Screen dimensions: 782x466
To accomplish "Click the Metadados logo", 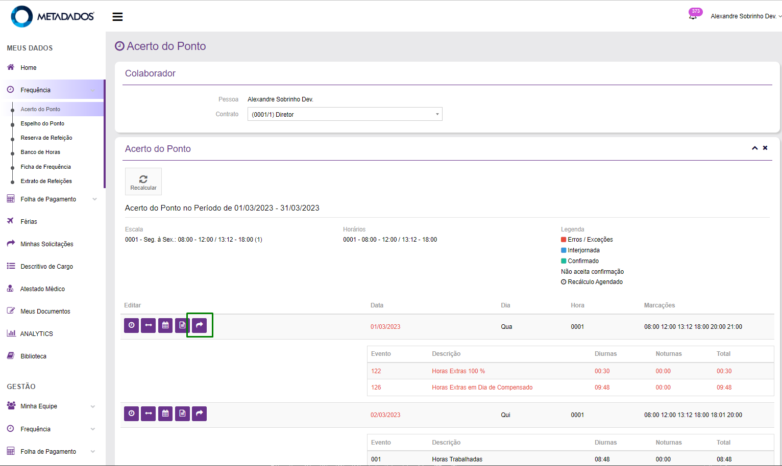I will pos(53,16).
